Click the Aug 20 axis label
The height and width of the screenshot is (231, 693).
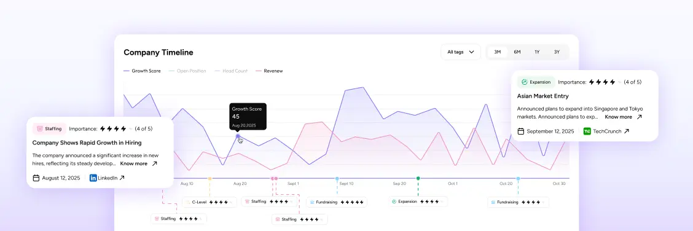(240, 183)
